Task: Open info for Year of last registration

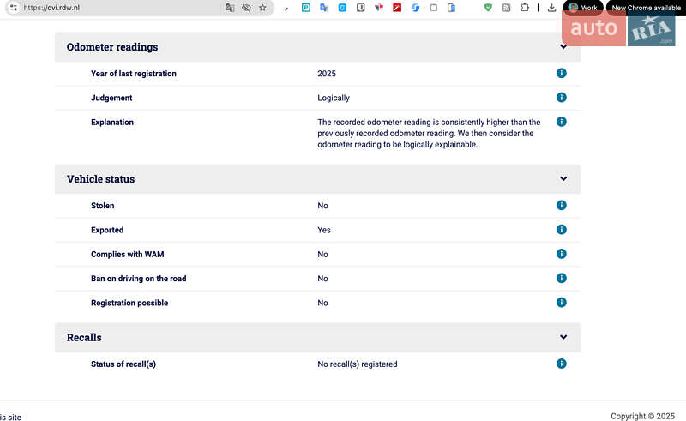Action: coord(562,74)
